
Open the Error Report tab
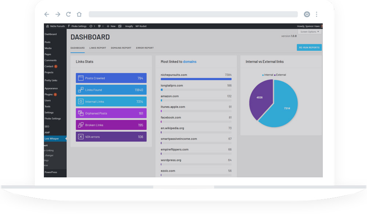click(145, 48)
